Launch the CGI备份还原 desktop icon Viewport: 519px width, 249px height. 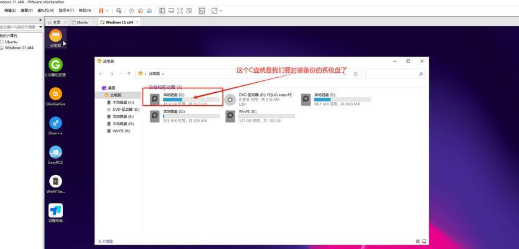(x=55, y=67)
